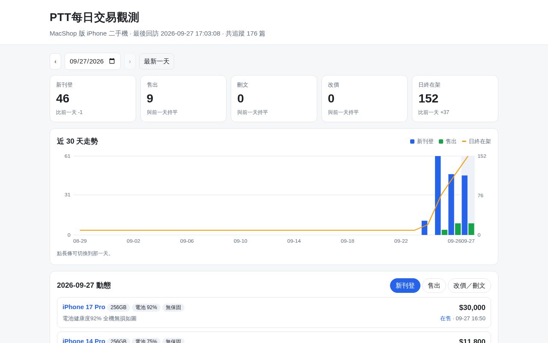The image size is (548, 343).
Task: Open the iPhone 14 Pro listing link
Action: pyautogui.click(x=84, y=341)
